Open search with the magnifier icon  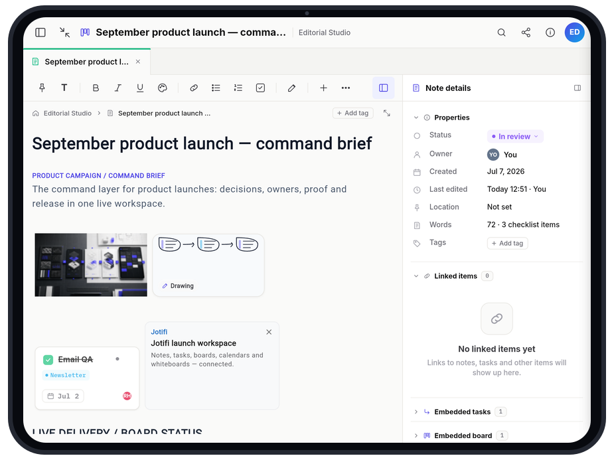coord(501,33)
